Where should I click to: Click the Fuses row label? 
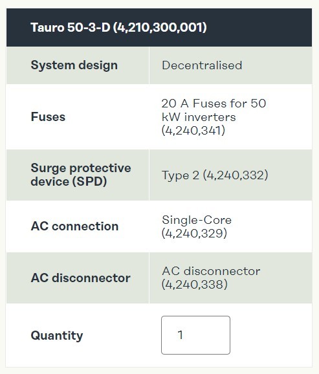48,117
